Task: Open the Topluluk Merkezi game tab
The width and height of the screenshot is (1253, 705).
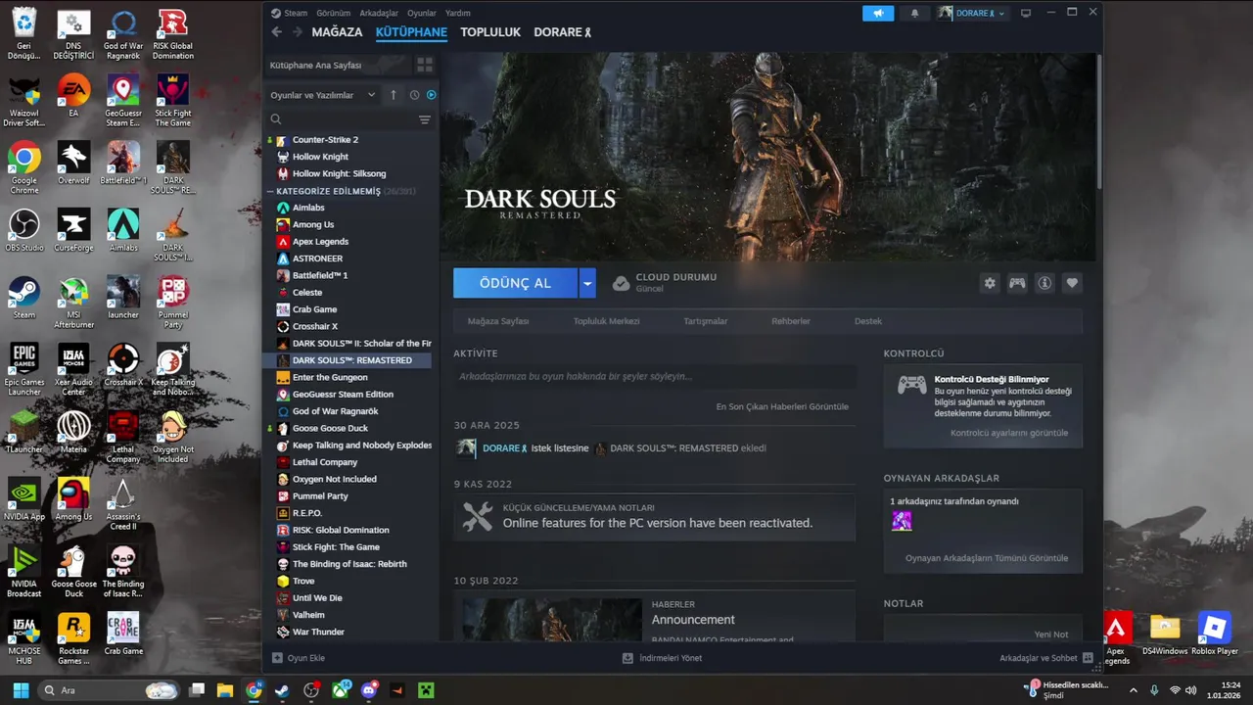Action: (606, 321)
